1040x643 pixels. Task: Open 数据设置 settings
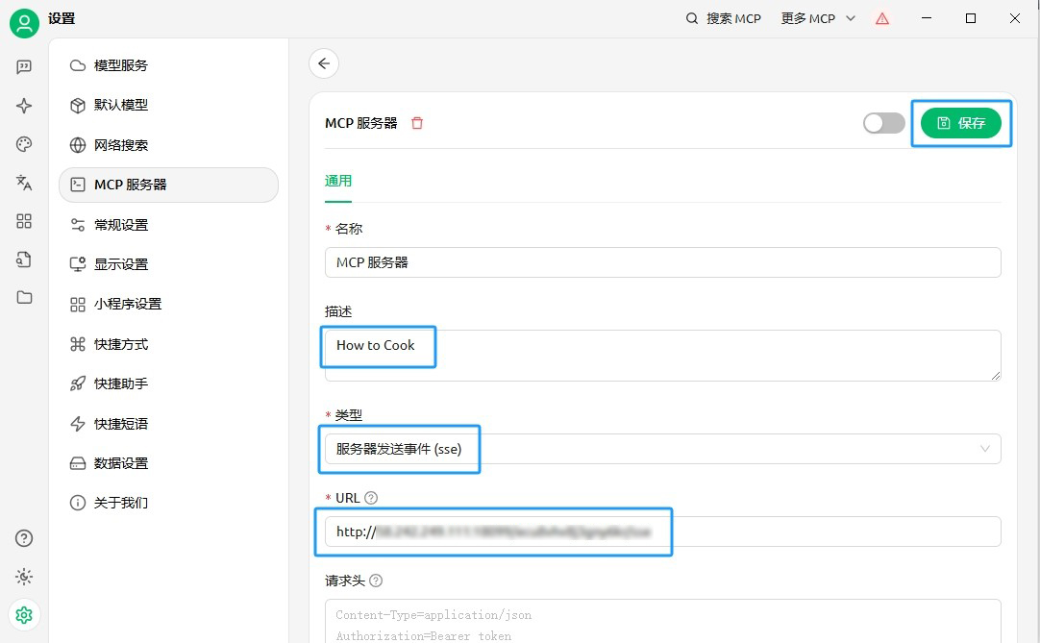[168, 463]
